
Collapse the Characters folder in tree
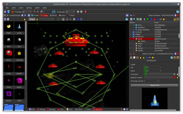(x=131, y=37)
